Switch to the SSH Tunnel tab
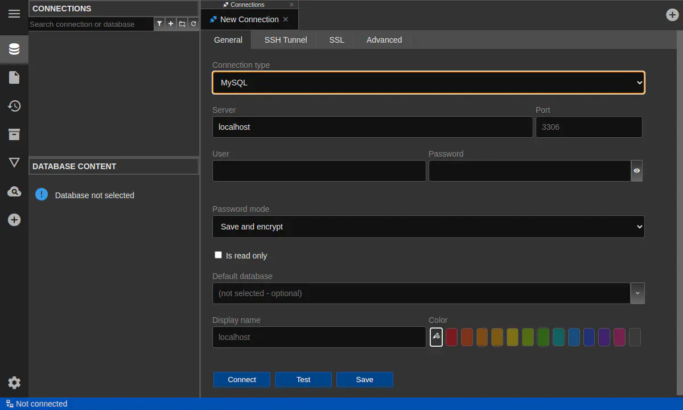The image size is (683, 410). 286,40
